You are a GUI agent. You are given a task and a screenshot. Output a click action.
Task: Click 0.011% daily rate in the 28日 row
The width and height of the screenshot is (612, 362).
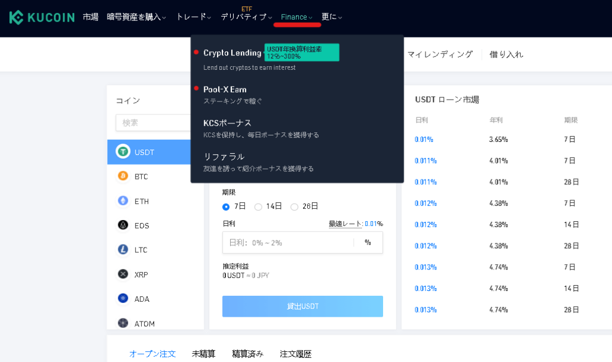coord(426,182)
